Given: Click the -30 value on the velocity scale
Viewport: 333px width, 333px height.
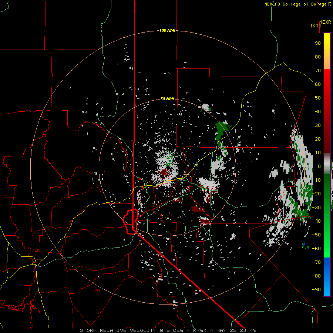Looking at the screenshot, I should click(316, 208).
